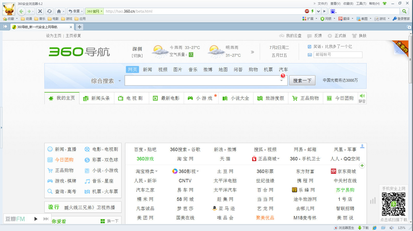
Task: Click the ABP adblock icon in address bar
Action: [x=307, y=11]
